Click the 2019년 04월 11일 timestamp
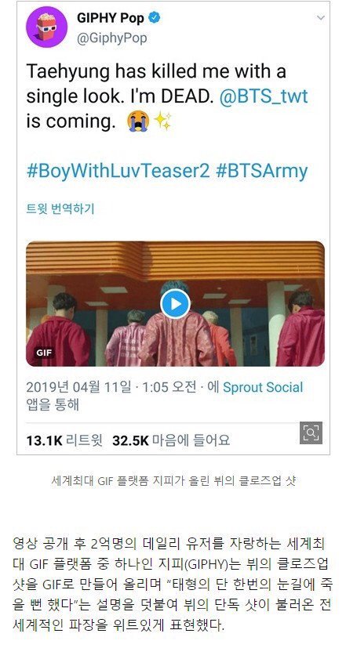Viewport: 346px width, 648px height. (x=78, y=388)
